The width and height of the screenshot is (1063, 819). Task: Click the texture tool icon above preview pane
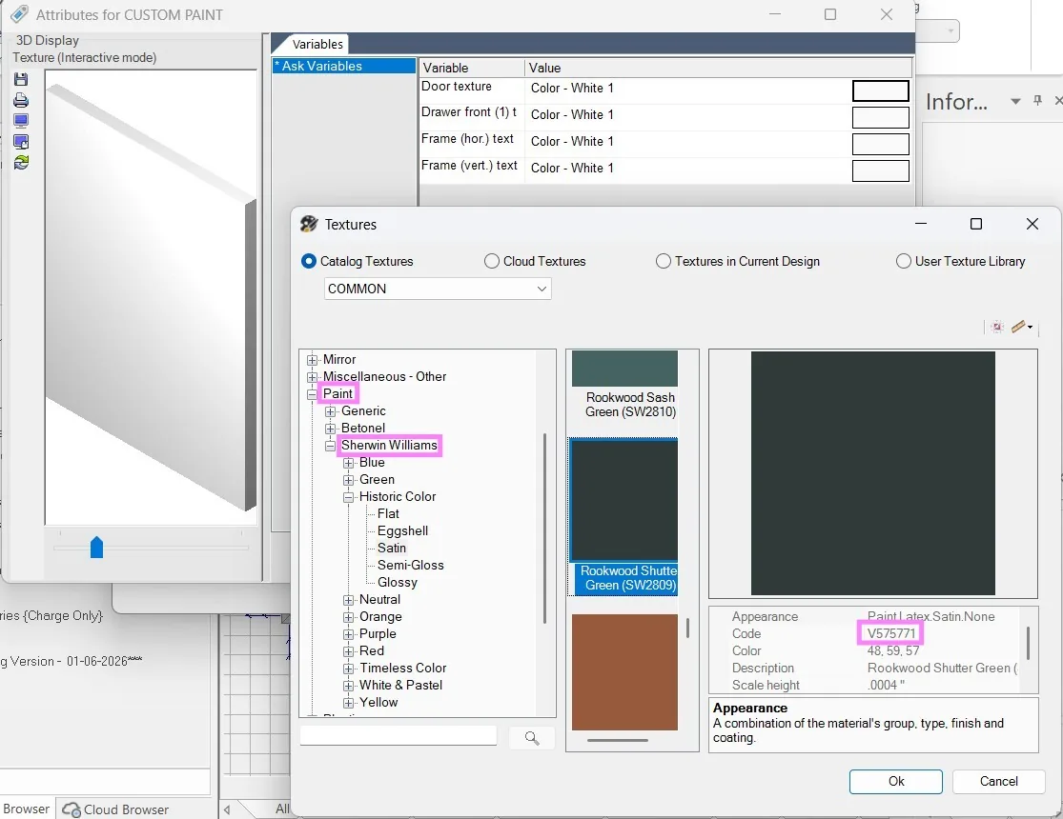(x=996, y=328)
